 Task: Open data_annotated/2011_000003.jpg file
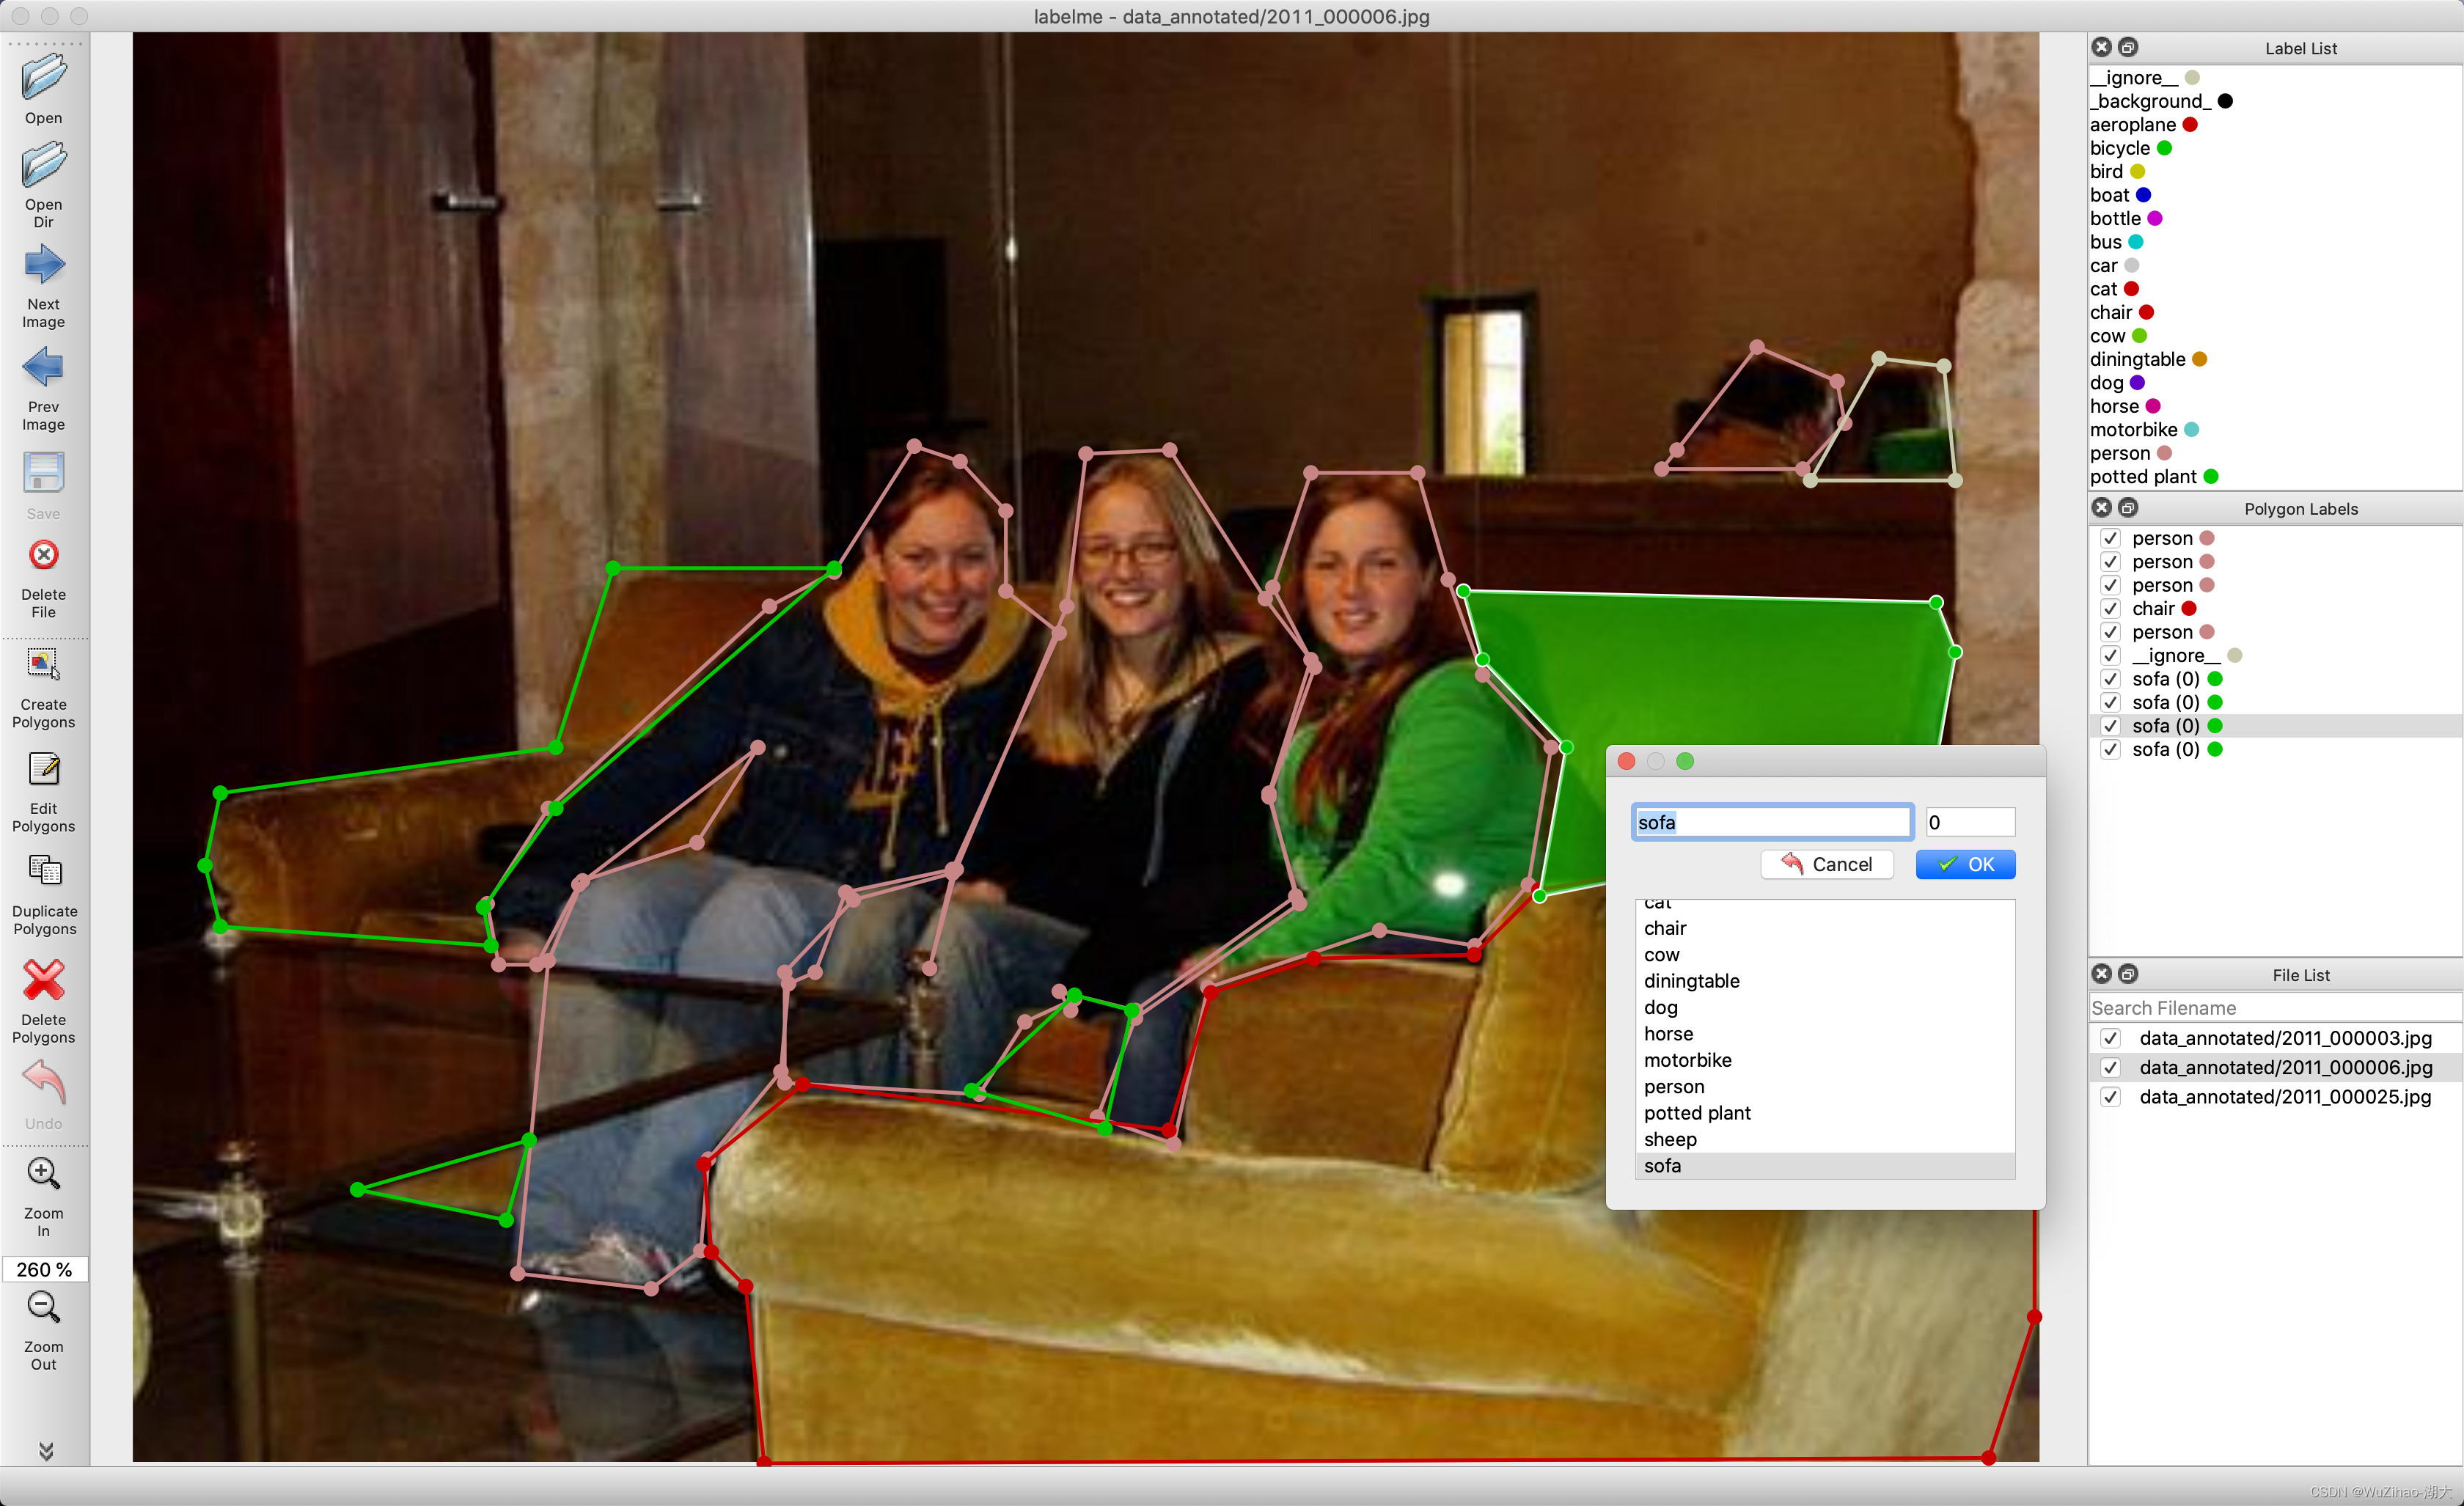[2279, 1036]
